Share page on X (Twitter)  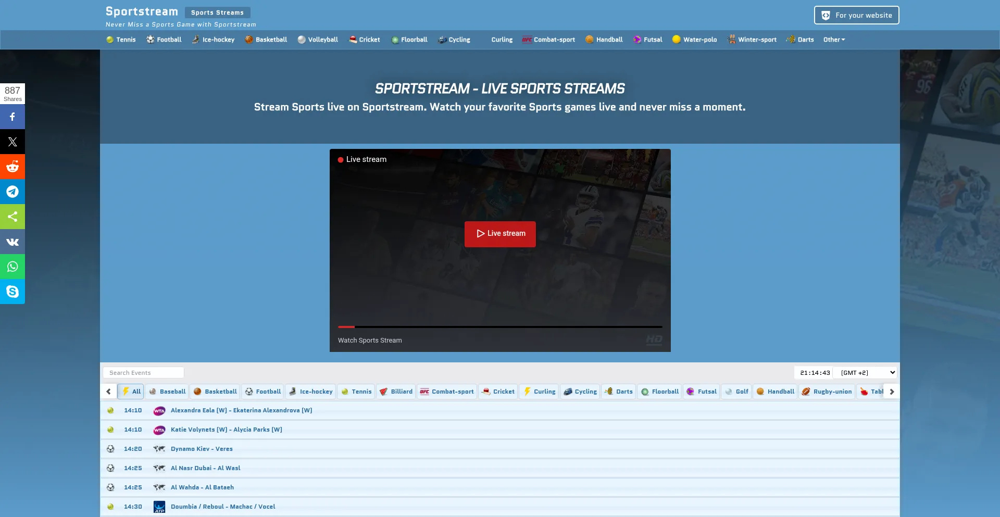[x=12, y=142]
